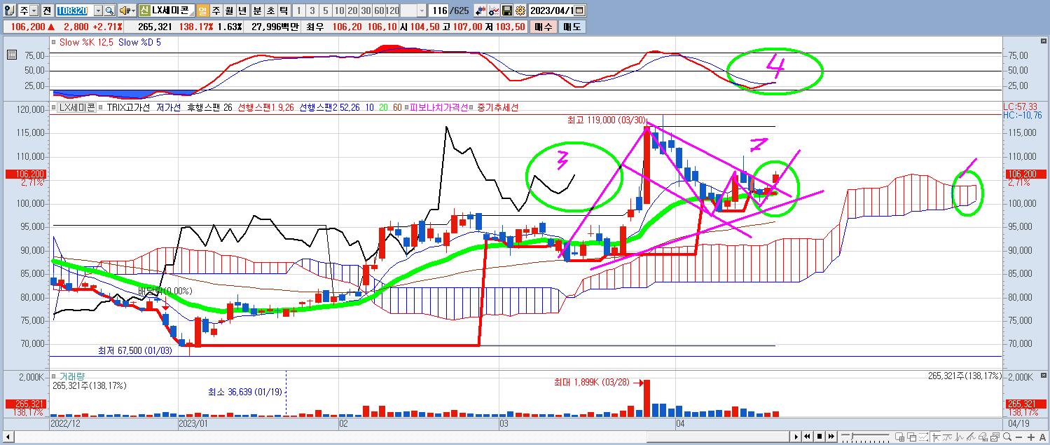Screen dimensions: 1050x445
Task: Open the indicator chart-line icon
Action: click(494, 11)
